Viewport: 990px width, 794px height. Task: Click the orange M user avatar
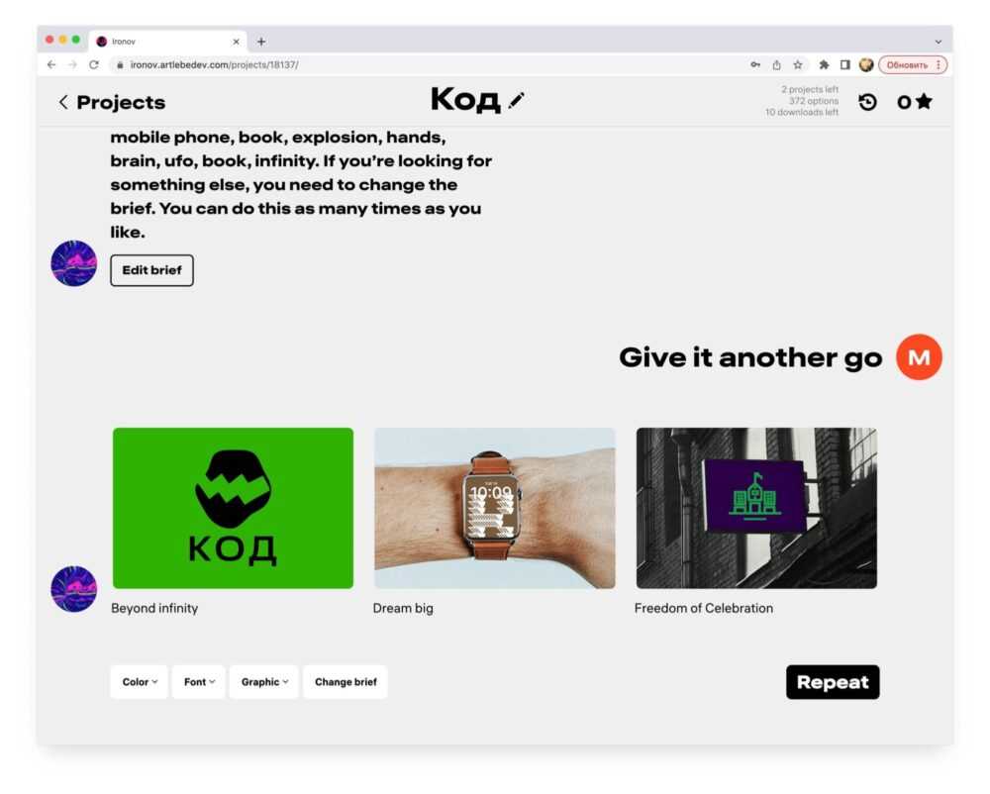[919, 357]
